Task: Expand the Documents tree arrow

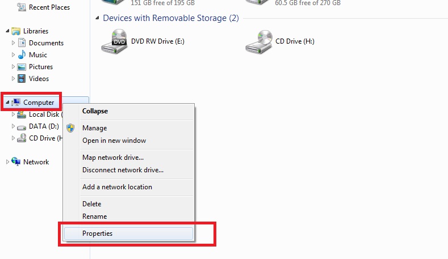Action: point(14,43)
